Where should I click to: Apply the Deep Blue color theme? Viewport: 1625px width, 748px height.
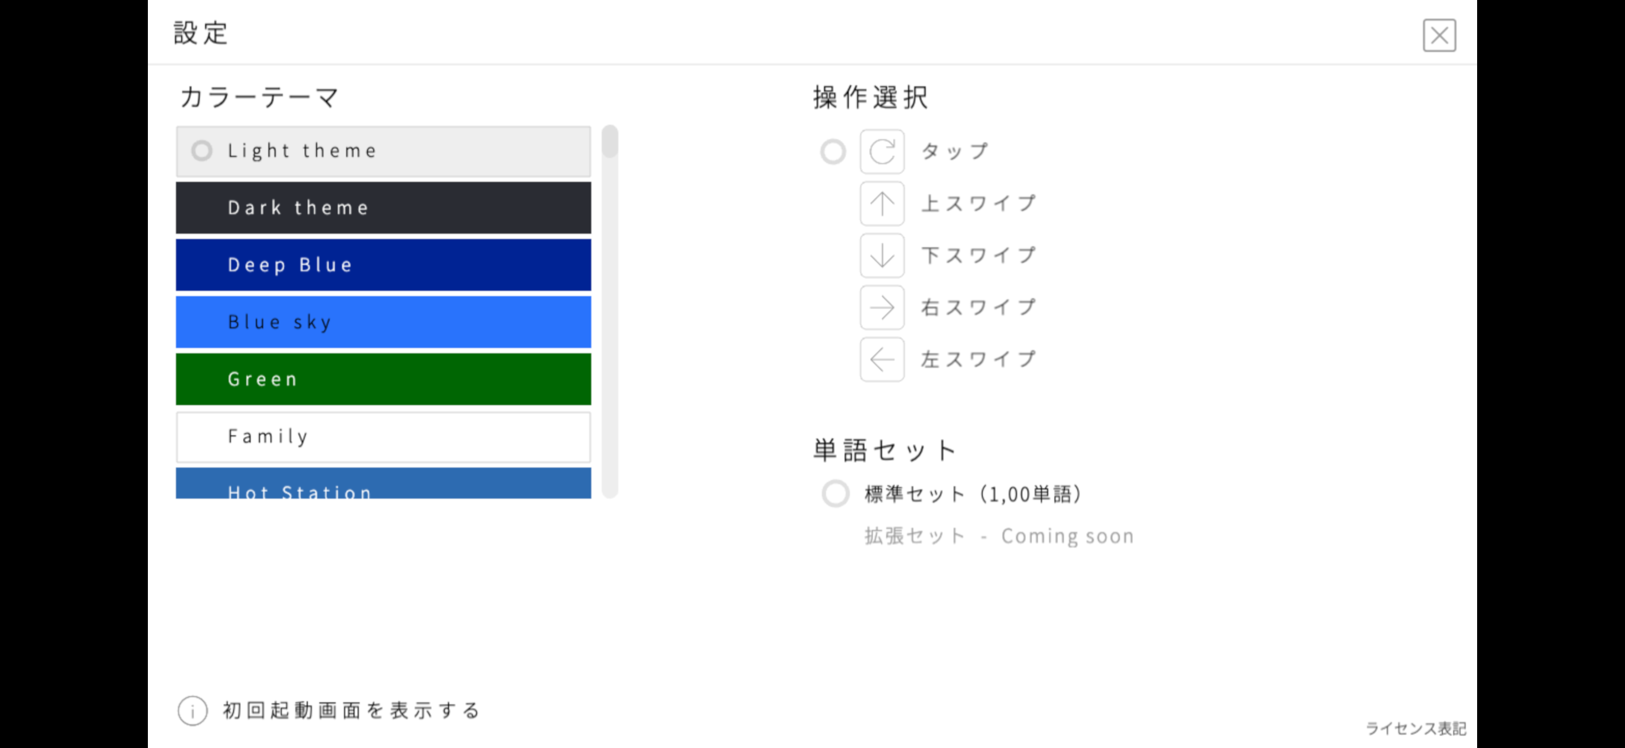coord(384,265)
